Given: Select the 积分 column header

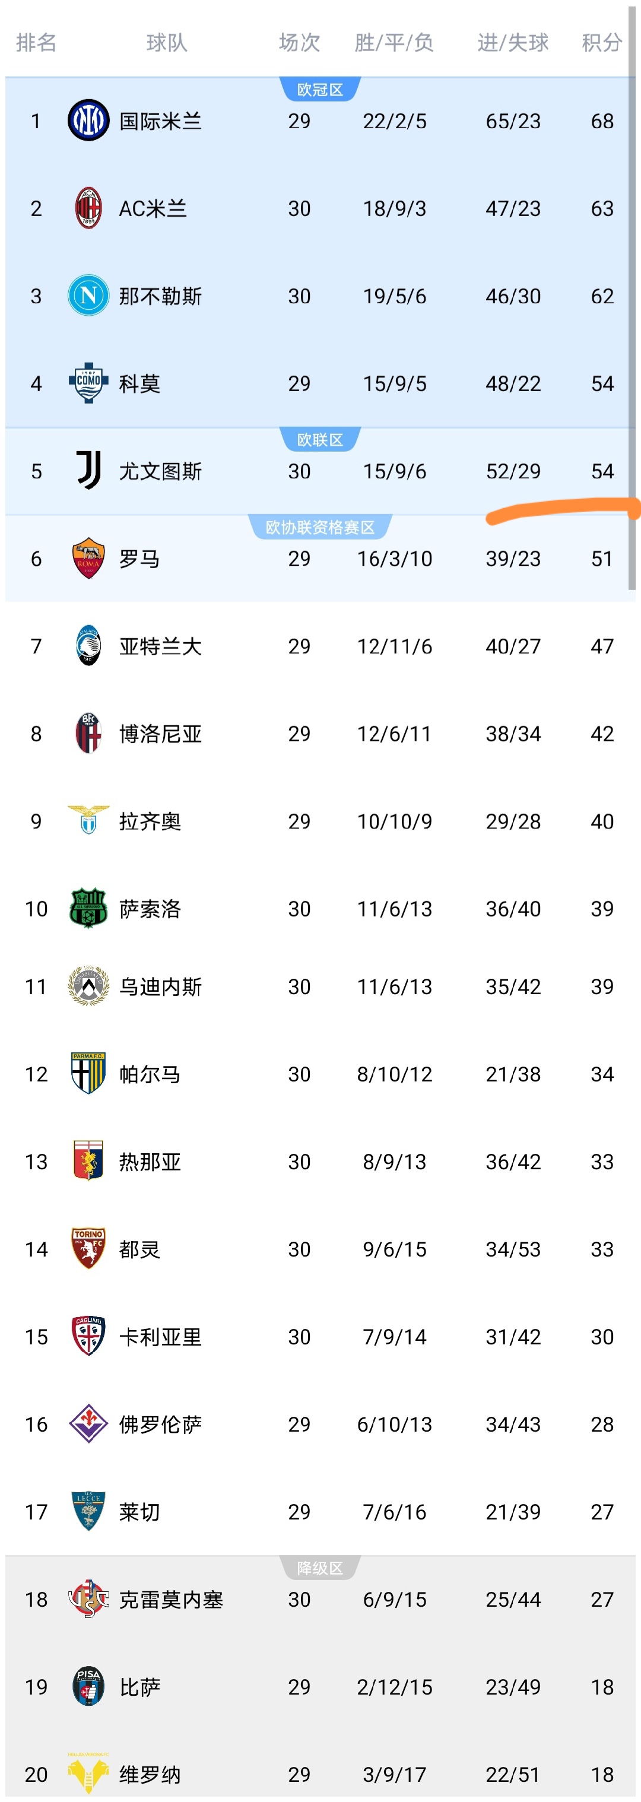Looking at the screenshot, I should point(602,43).
